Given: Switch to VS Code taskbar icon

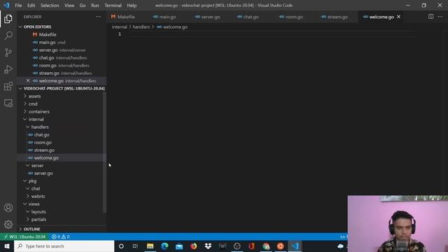Looking at the screenshot, I should tap(295, 246).
